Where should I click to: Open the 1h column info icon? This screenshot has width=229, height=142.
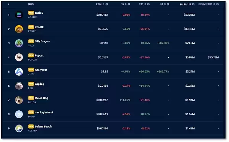click(x=129, y=4)
